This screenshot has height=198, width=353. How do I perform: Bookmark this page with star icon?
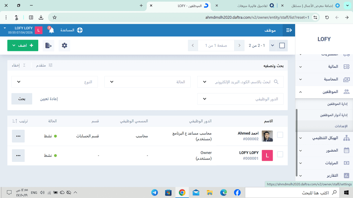click(54, 17)
